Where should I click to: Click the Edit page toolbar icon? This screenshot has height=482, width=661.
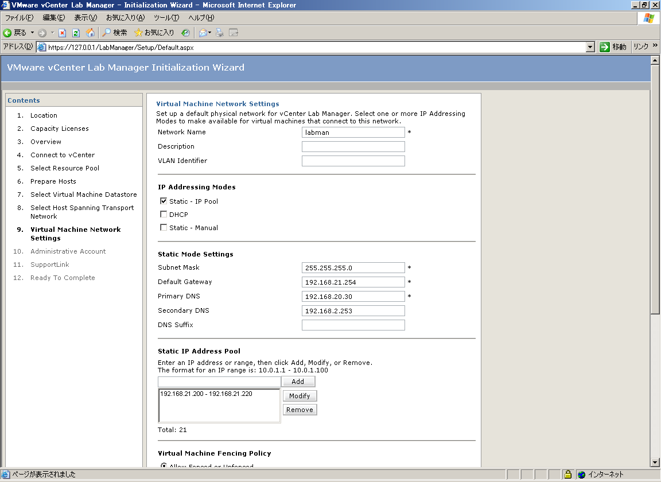coord(234,33)
